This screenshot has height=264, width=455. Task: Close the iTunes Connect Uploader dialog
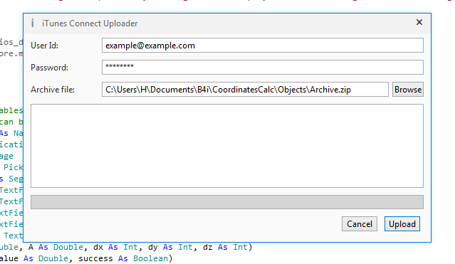point(419,22)
